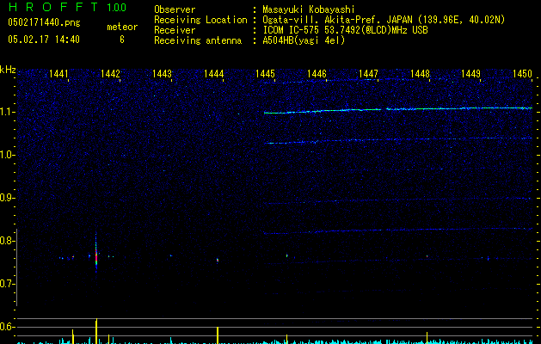Click the 1445 time marker
541x344 pixels.
click(265, 75)
